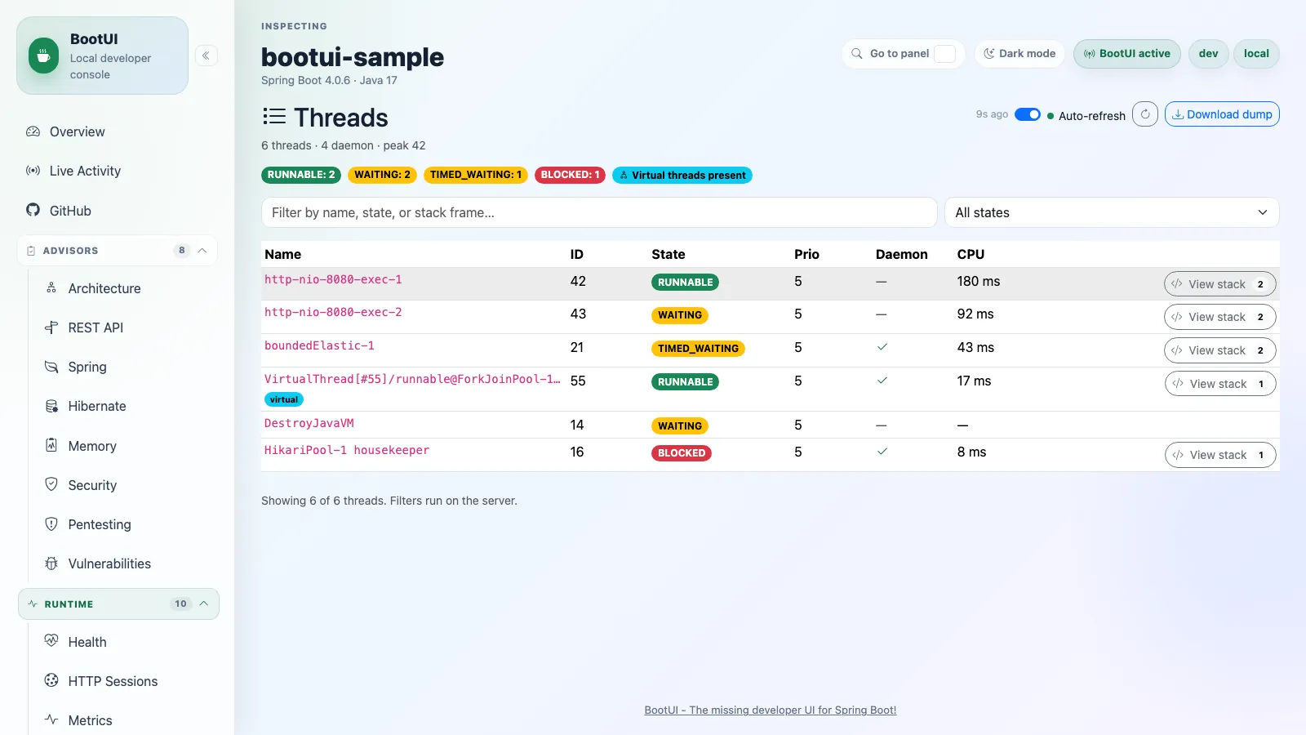The image size is (1306, 735).
Task: Open the BootUI footer link
Action: [770, 710]
